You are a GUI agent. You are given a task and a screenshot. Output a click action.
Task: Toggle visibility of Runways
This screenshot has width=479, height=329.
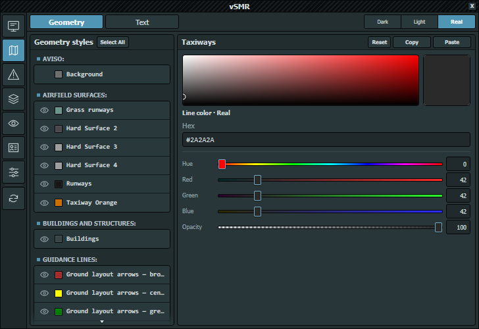44,184
